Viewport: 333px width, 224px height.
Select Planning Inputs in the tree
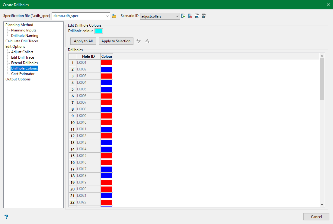[24, 30]
